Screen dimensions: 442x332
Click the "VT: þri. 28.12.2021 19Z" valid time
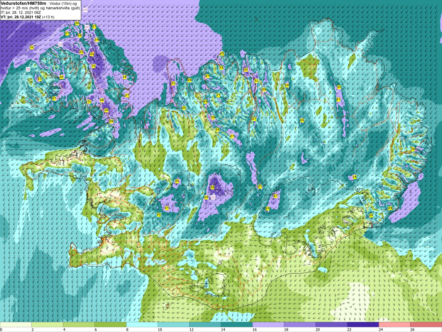[21, 17]
